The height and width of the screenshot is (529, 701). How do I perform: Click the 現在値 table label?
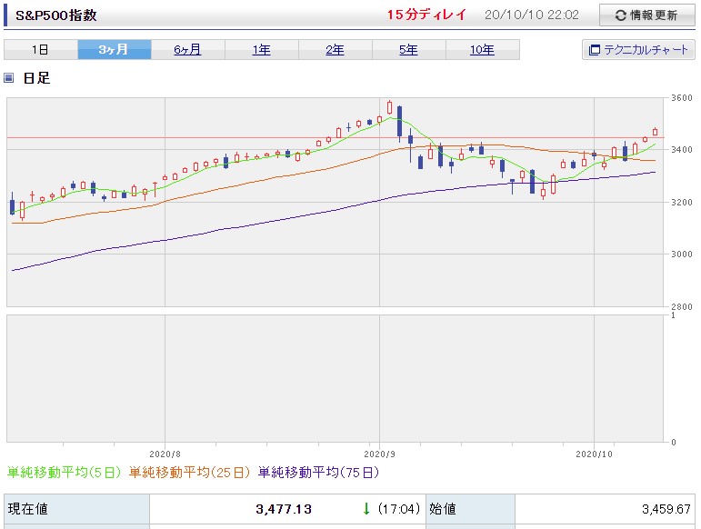point(27,509)
